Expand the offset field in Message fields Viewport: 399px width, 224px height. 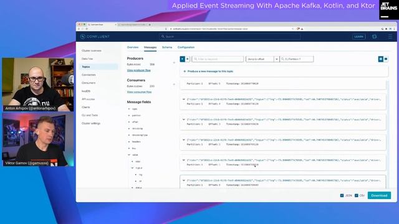(129, 122)
